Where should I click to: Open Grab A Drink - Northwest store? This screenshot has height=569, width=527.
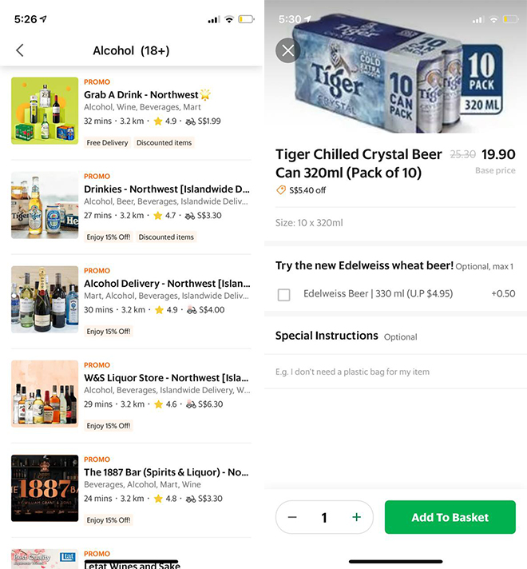click(141, 95)
